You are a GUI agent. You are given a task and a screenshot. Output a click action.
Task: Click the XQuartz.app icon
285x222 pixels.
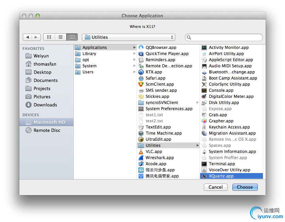[204, 176]
